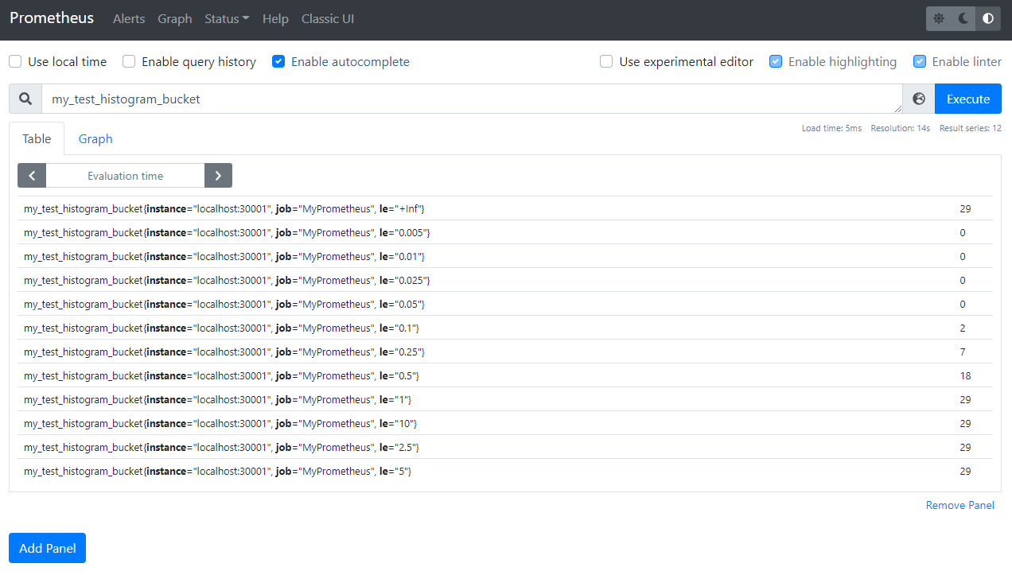Screen dimensions: 1012x575
Task: Select the series row with le="0.005"
Action: click(x=505, y=232)
